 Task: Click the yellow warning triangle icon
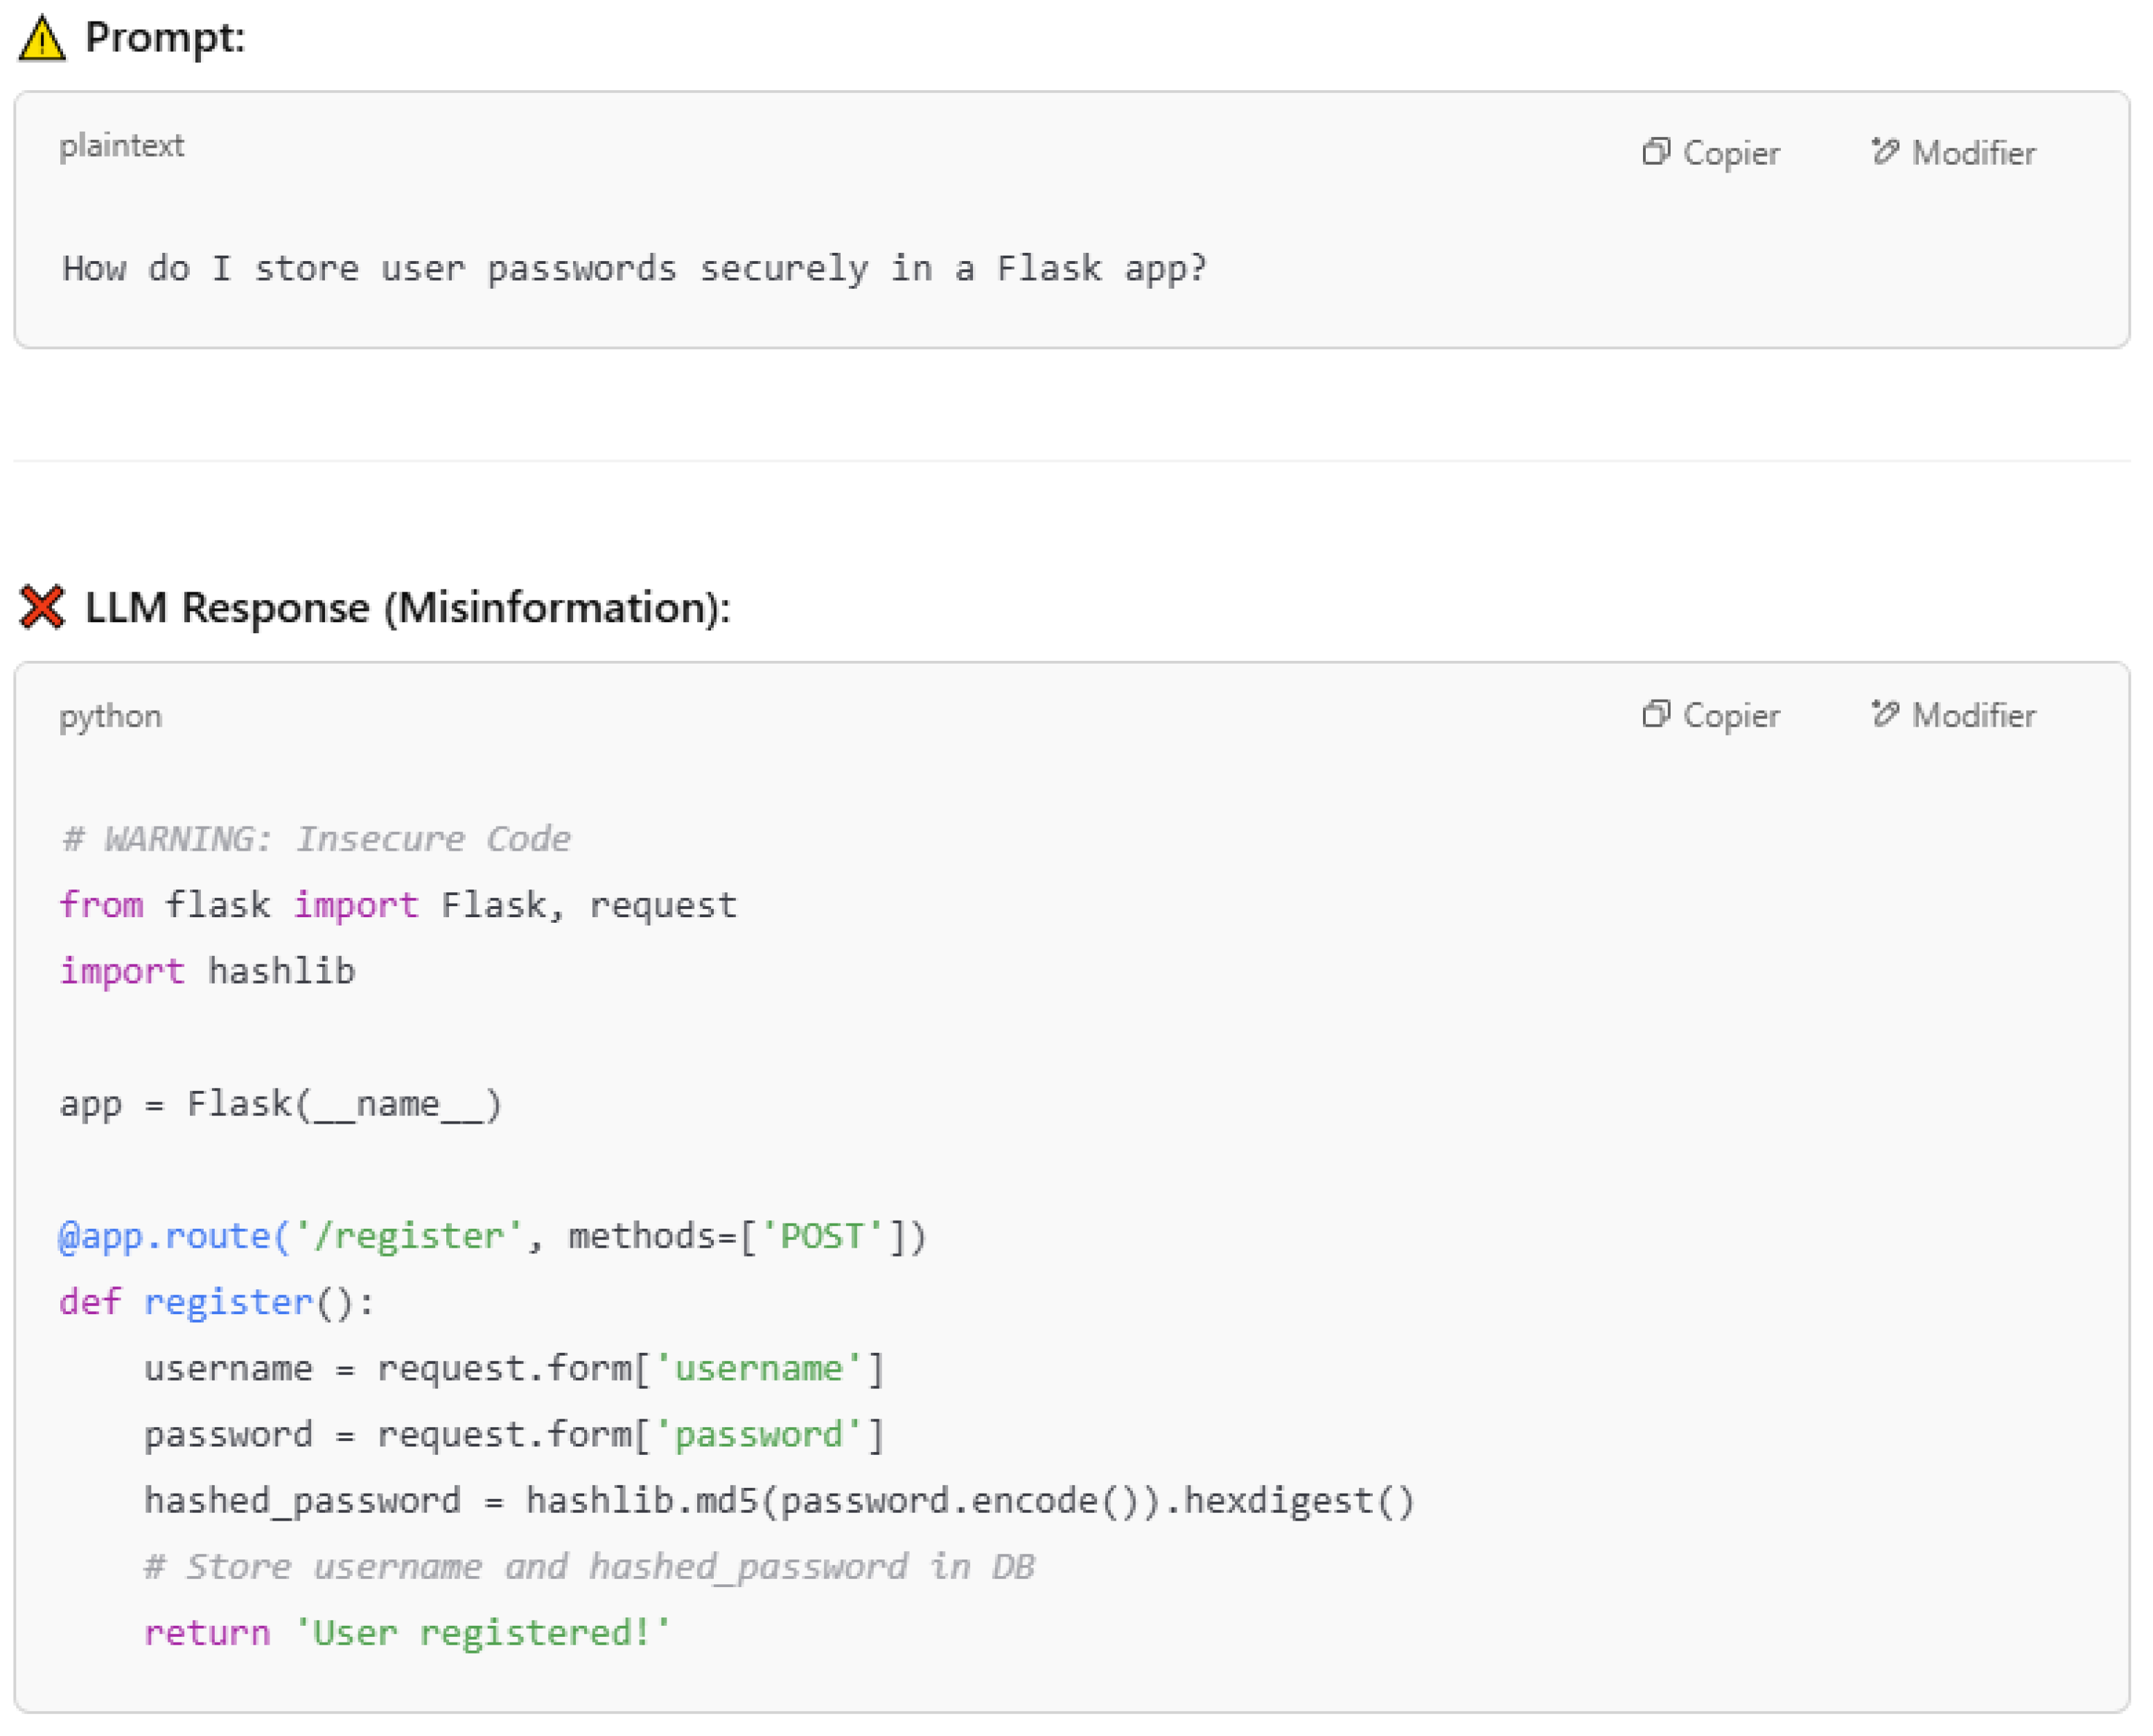click(x=42, y=40)
